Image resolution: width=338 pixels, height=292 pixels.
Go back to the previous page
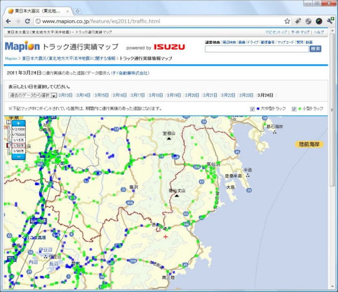pos(8,21)
